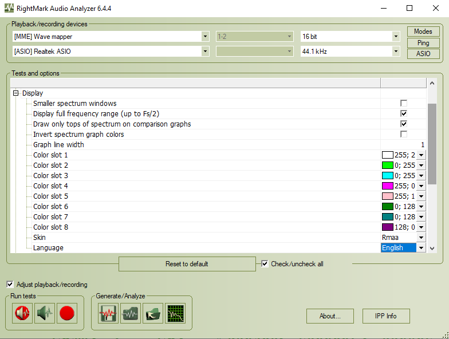Open the 16 bit depth dropdown

396,37
